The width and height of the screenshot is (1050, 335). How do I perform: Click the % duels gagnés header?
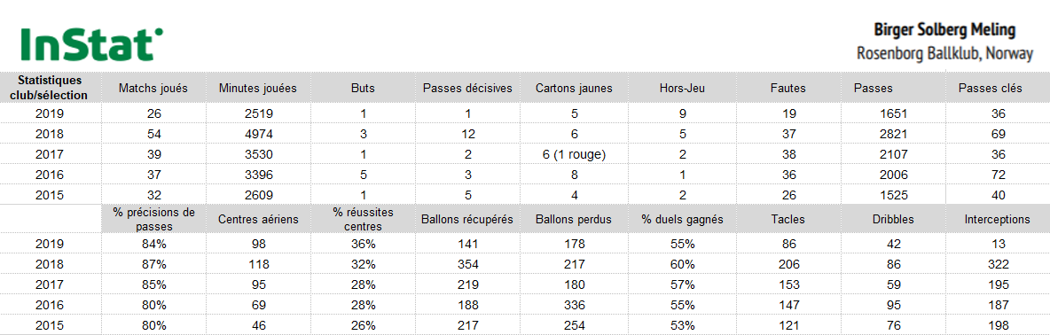682,219
